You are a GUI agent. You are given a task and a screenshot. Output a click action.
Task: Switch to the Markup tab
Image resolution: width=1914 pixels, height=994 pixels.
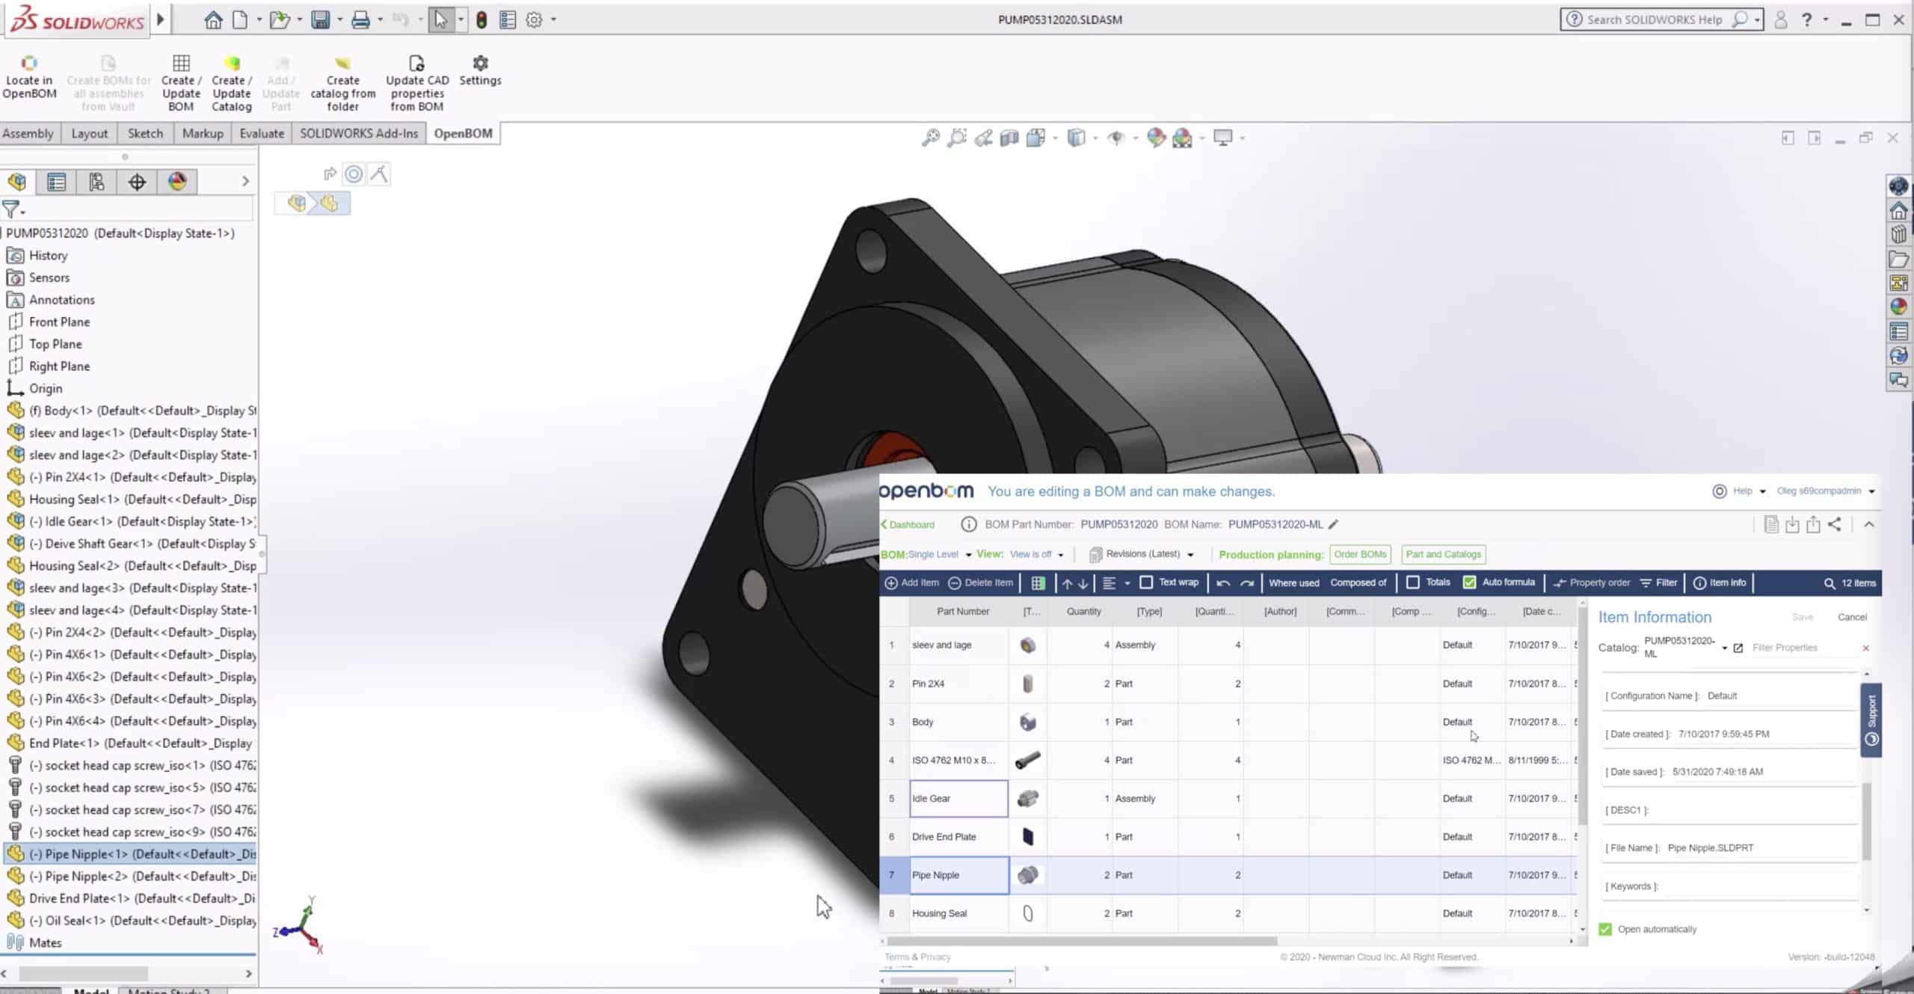203,133
